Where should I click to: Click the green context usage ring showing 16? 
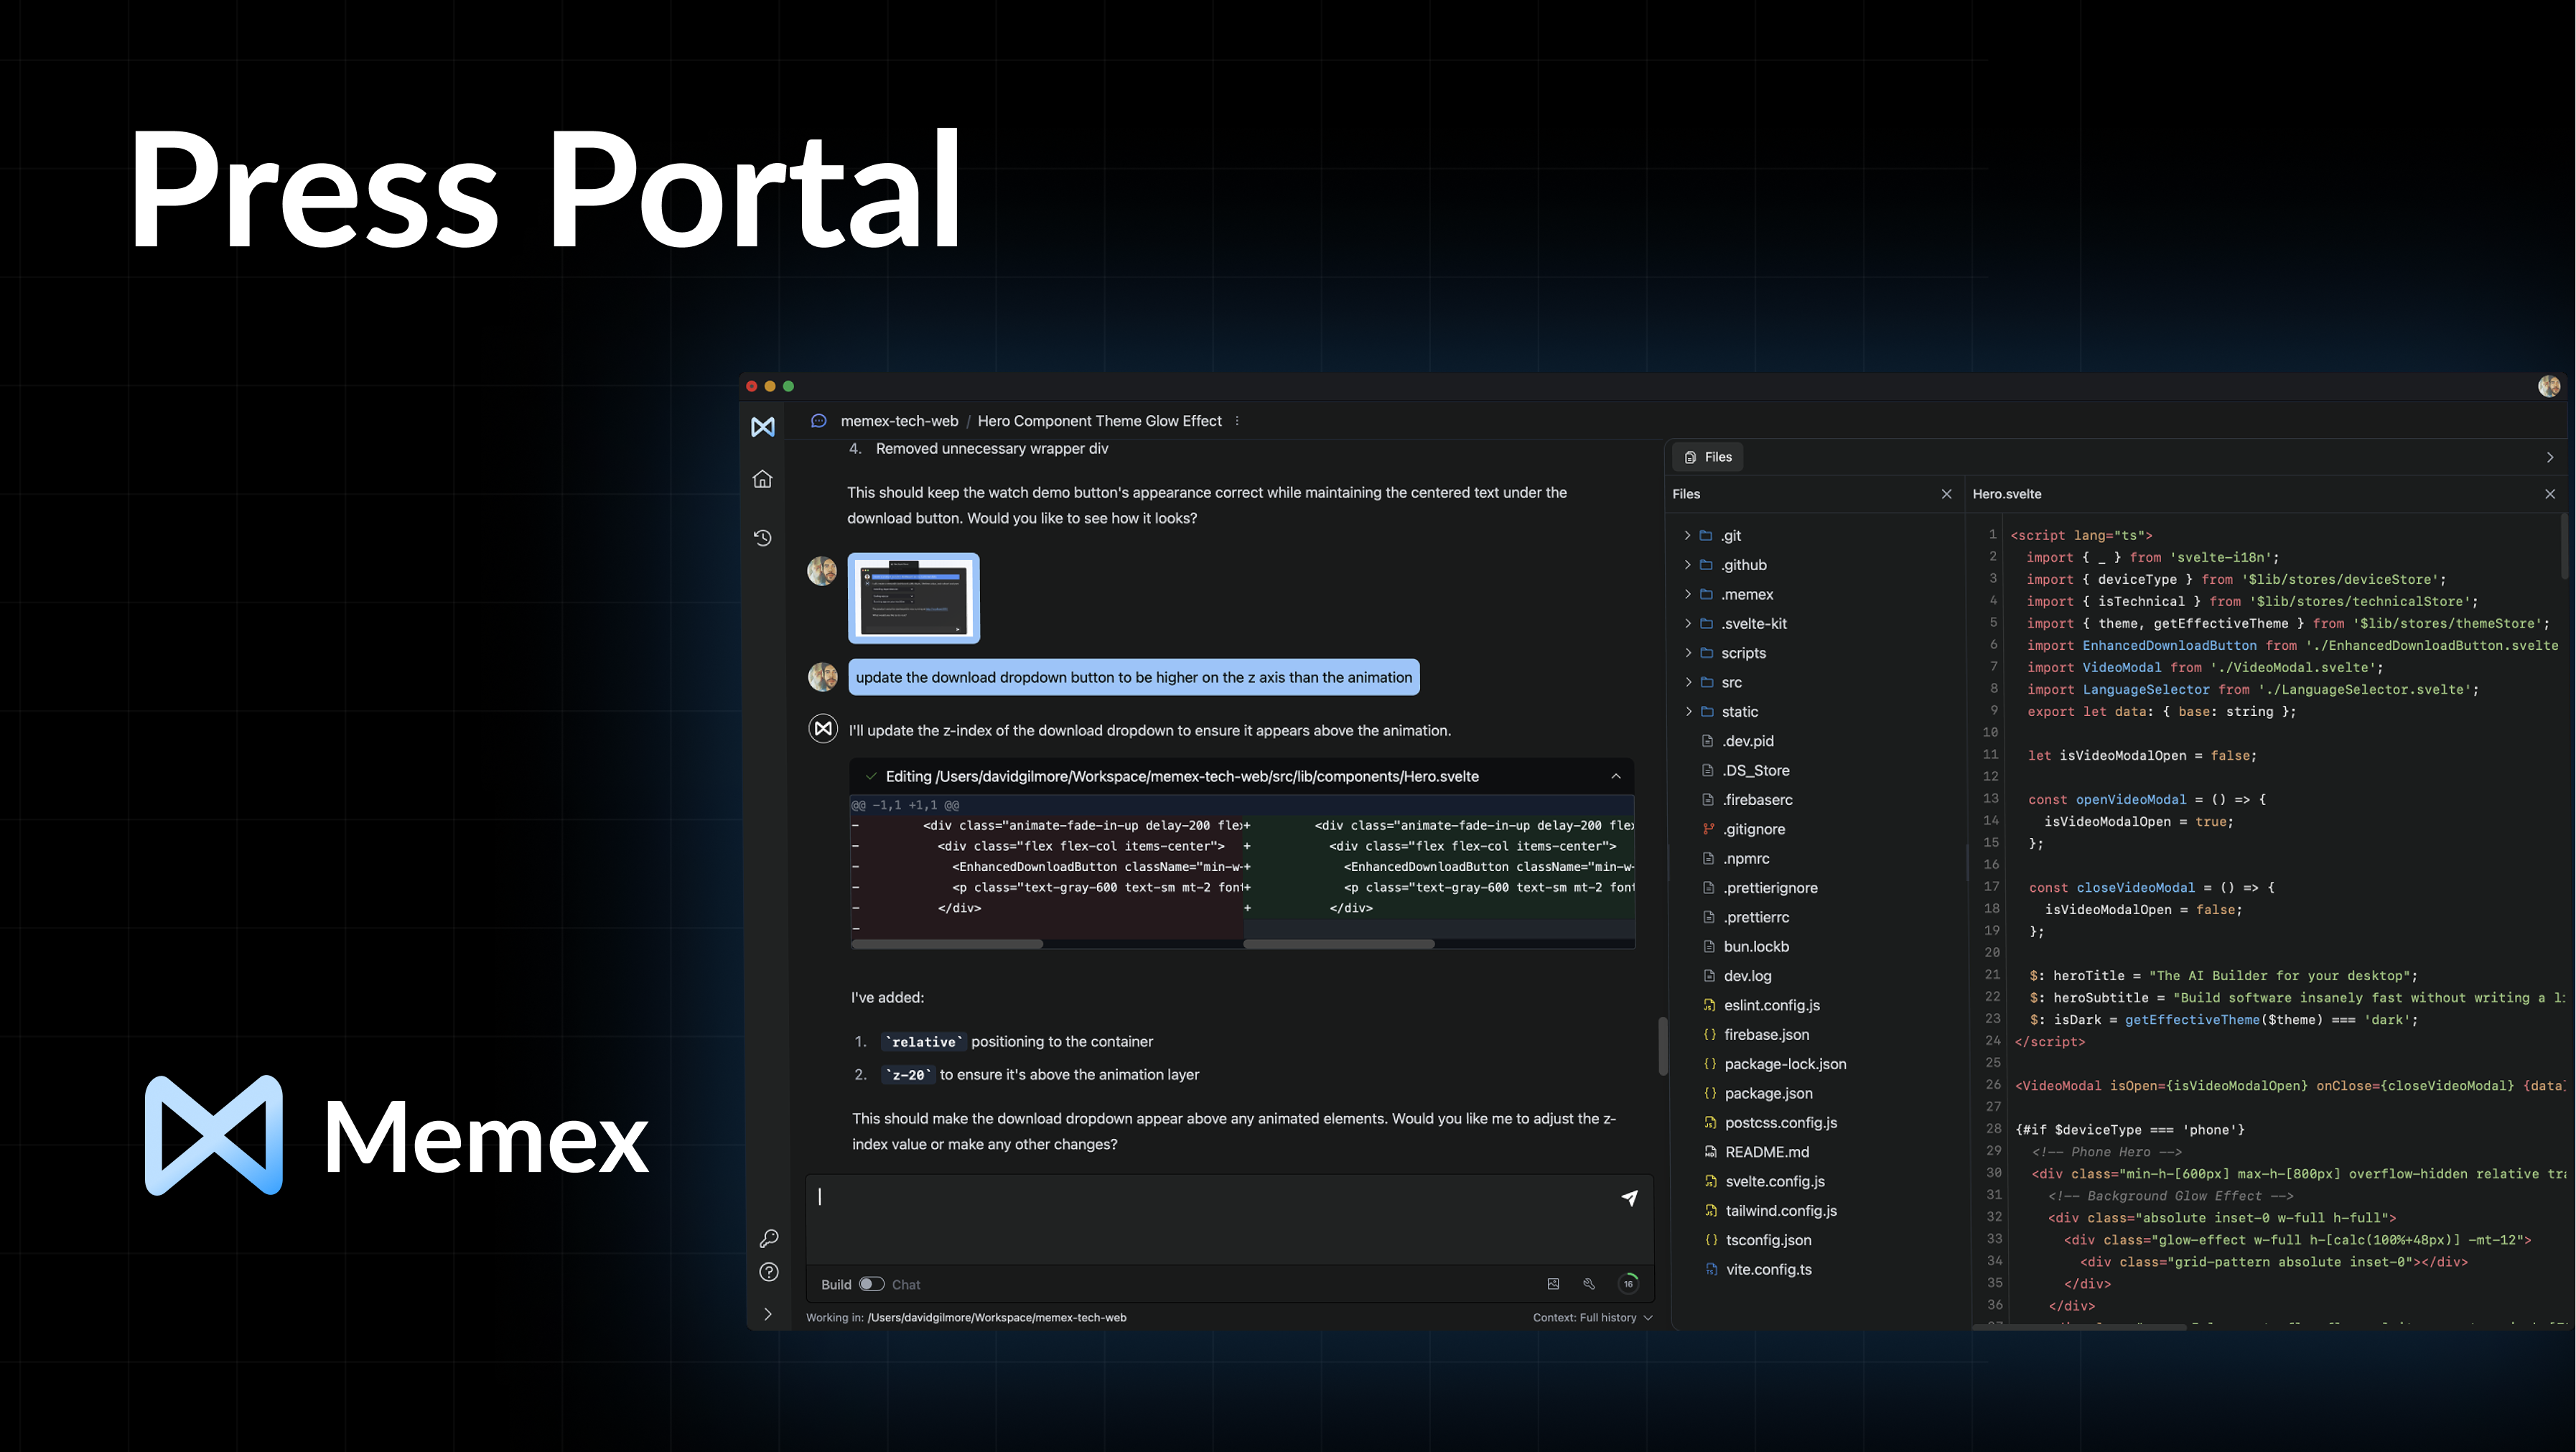(1628, 1284)
